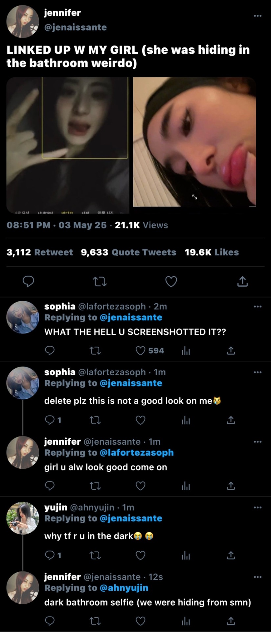The image size is (271, 632).
Task: Reply to the main tweet by jennifer
Action: click(28, 281)
